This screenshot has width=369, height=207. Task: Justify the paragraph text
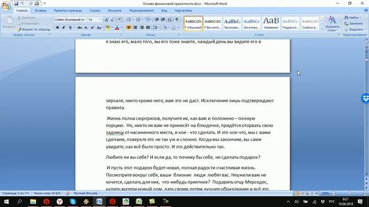coord(148,28)
